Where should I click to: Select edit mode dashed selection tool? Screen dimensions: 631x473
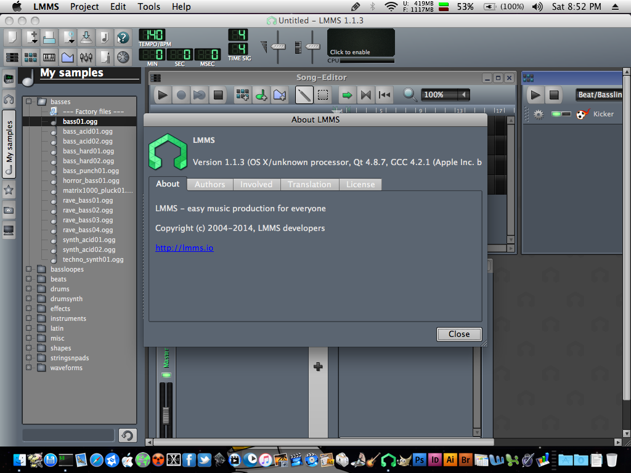[x=323, y=95]
